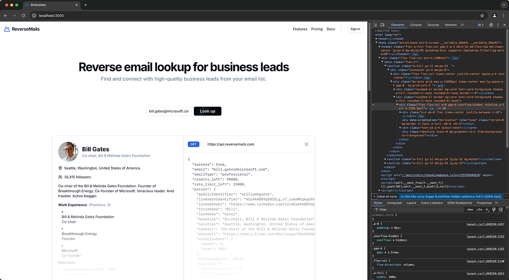
Task: Toggle the DevTools device toolbar
Action: [x=382, y=24]
